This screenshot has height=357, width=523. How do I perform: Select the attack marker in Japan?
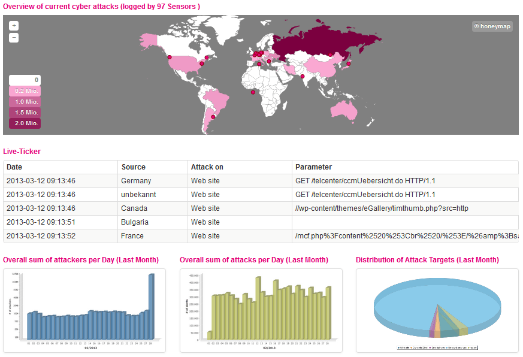(x=348, y=63)
